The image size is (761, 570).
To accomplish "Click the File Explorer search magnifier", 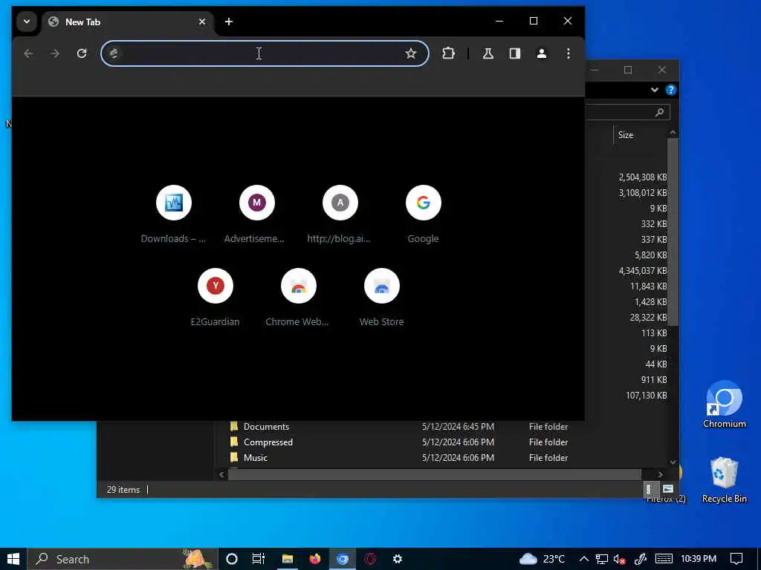I will [x=659, y=113].
